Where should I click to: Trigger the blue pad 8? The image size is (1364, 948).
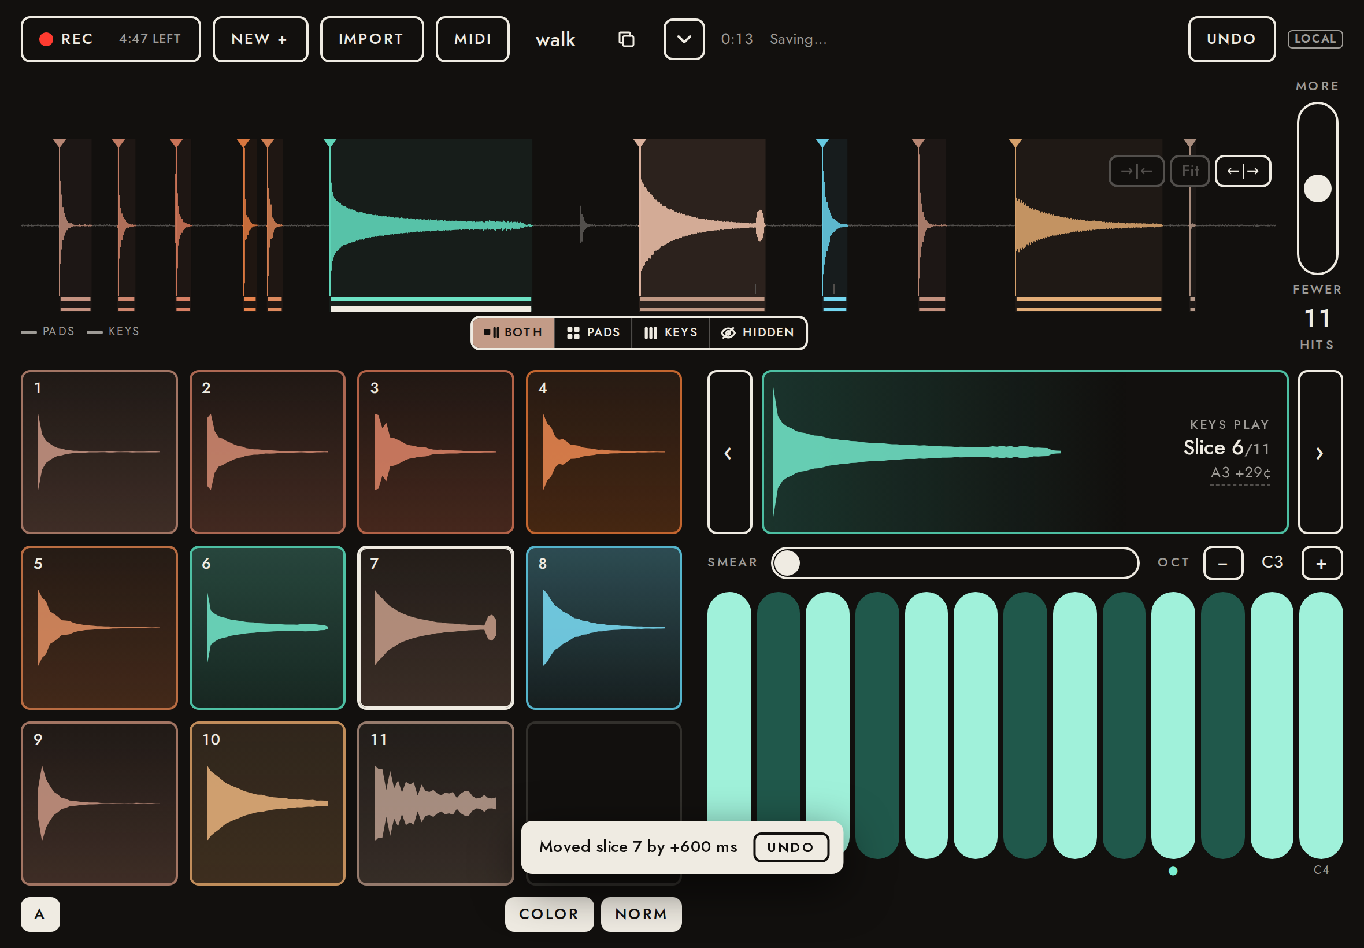tap(603, 628)
